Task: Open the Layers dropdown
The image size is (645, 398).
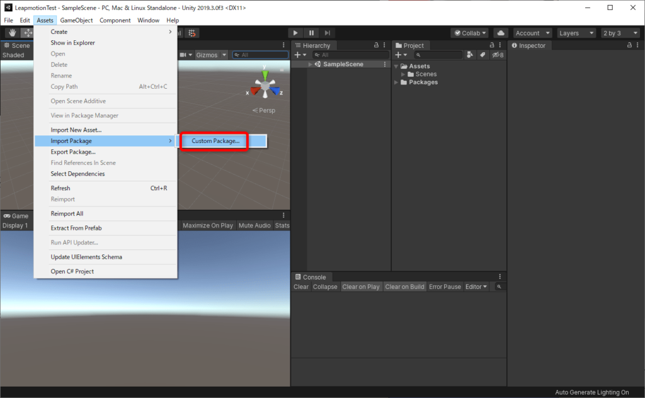Action: (x=576, y=33)
